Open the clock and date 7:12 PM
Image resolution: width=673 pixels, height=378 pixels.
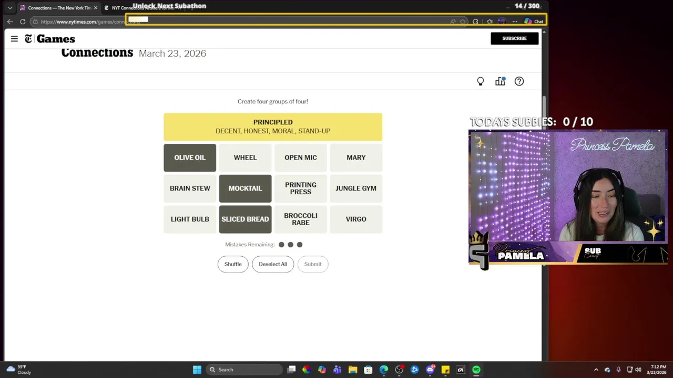(658, 370)
